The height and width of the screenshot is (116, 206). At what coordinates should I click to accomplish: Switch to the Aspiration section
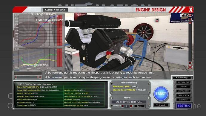point(184,91)
